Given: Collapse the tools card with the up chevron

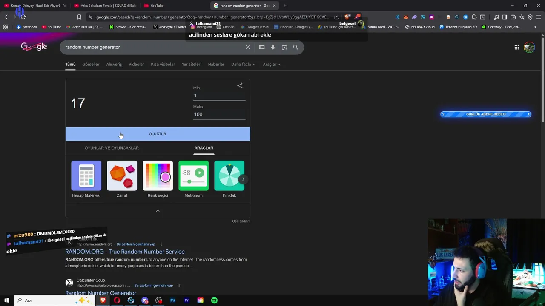Looking at the screenshot, I should point(158,211).
